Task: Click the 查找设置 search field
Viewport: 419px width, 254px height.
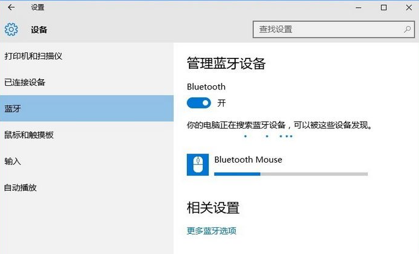Action: coord(329,29)
